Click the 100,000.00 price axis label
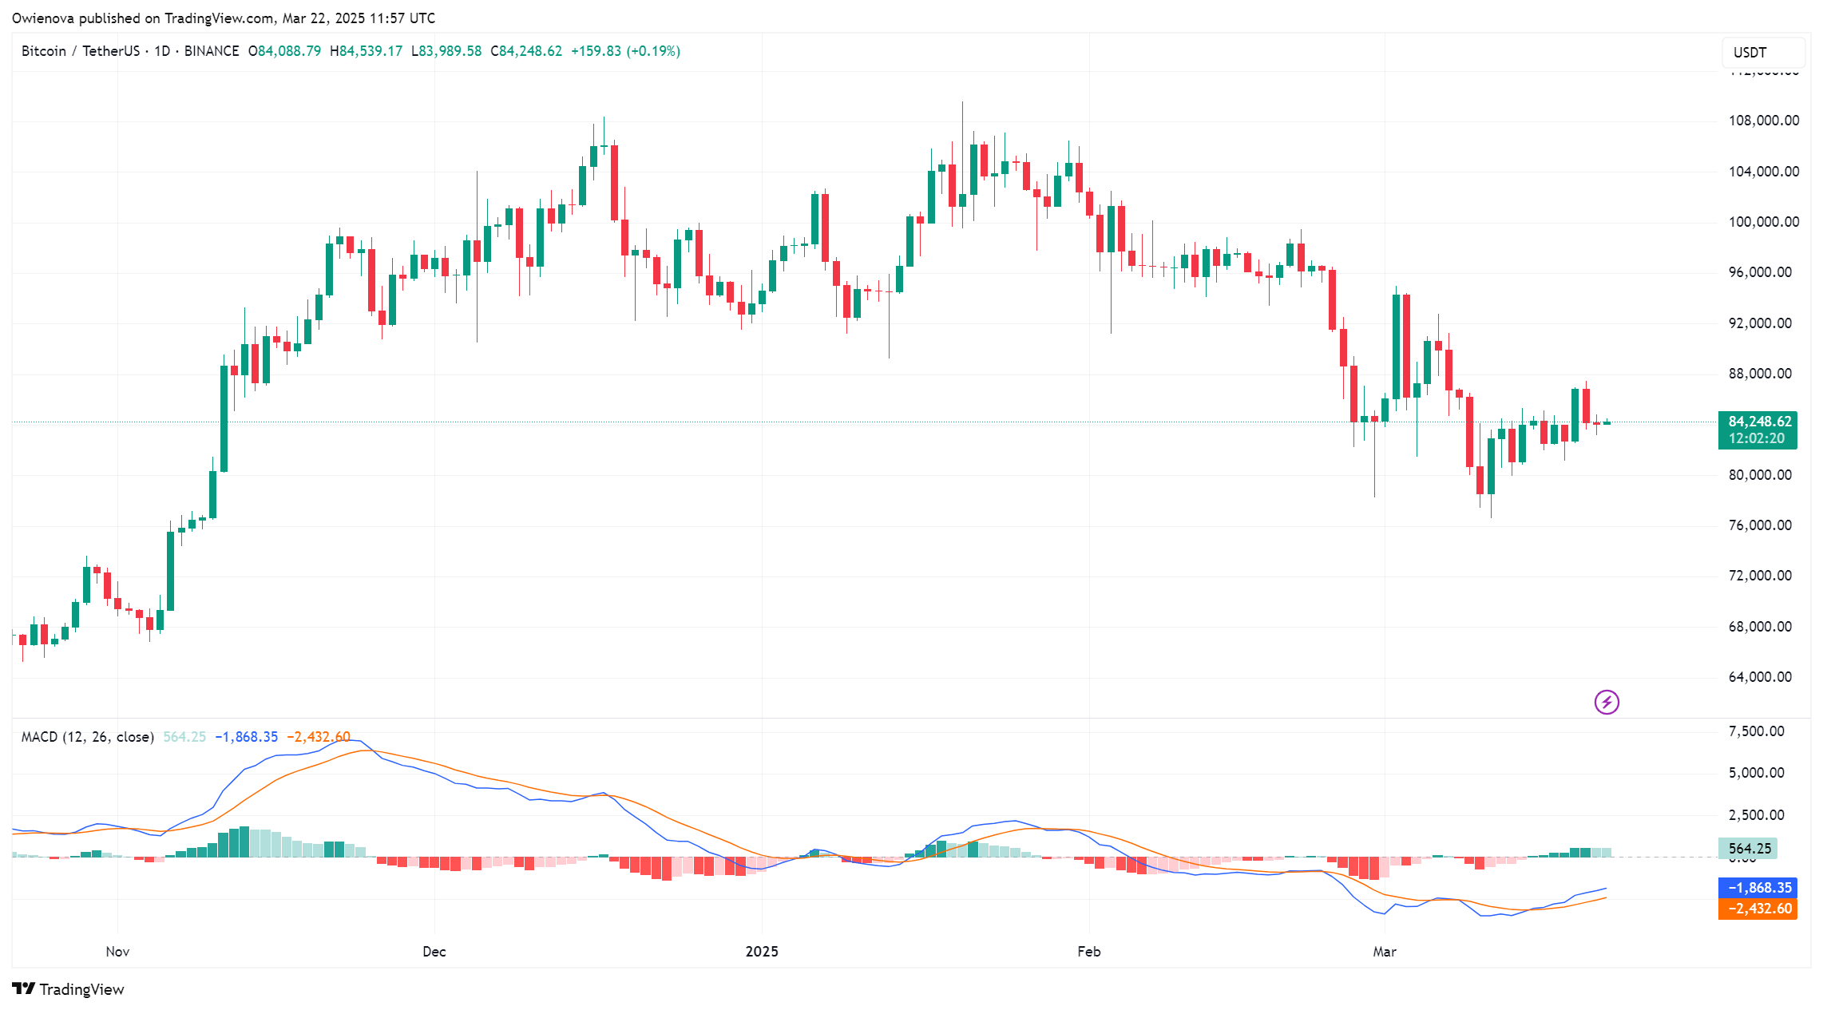This screenshot has width=1823, height=1010. [x=1764, y=222]
